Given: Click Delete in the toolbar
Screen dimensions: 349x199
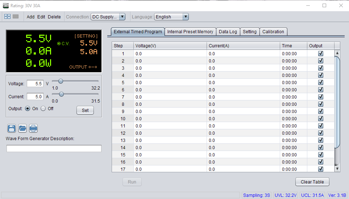Looking at the screenshot, I should [x=54, y=17].
